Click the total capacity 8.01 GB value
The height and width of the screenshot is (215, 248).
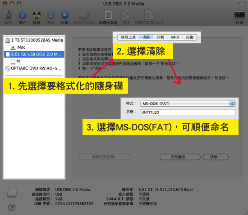pyautogui.click(x=166, y=190)
